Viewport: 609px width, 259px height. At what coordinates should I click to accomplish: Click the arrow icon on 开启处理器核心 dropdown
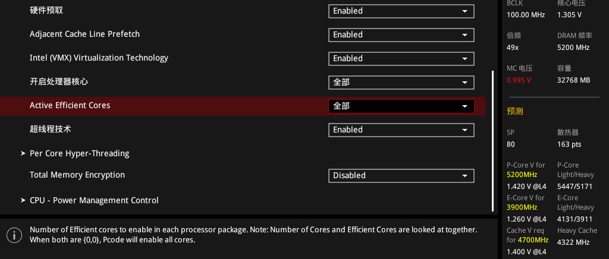[464, 83]
